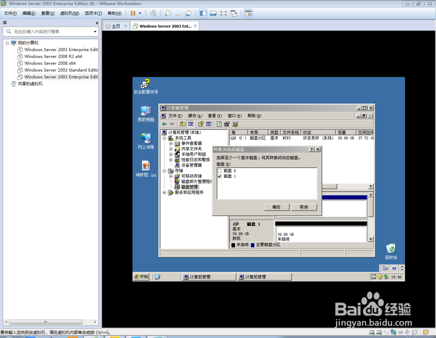Screen dimensions: 436x338
Task: Send Ctrl+Alt+Del to the VM
Action: coord(153,14)
